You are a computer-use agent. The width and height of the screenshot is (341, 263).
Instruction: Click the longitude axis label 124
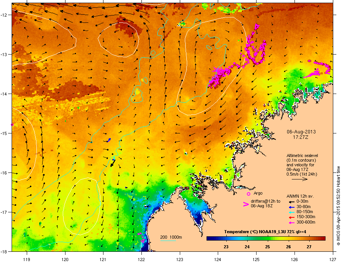tap(218, 259)
